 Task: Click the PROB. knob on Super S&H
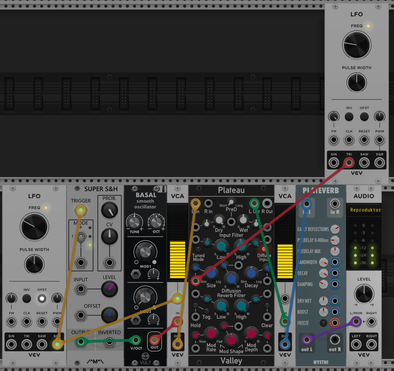click(109, 210)
